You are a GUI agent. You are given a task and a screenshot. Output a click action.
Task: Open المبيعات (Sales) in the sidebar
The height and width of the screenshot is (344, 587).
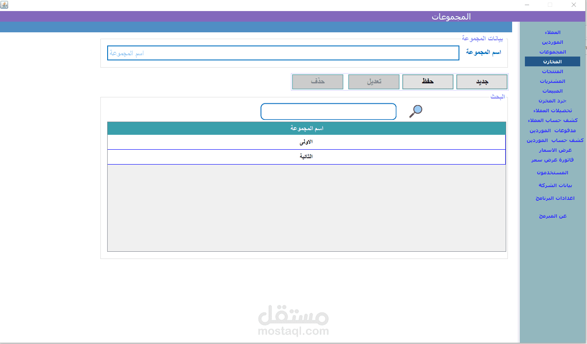click(553, 91)
